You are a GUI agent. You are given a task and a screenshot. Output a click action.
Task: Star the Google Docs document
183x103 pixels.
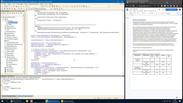(x=140, y=9)
